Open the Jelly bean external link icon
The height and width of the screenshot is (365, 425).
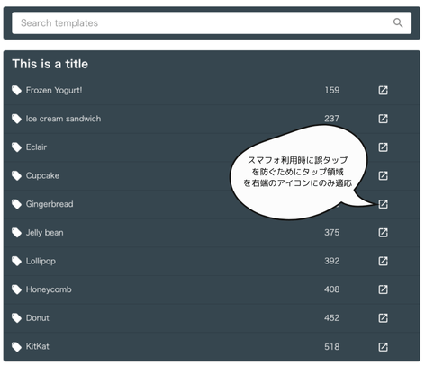(383, 233)
